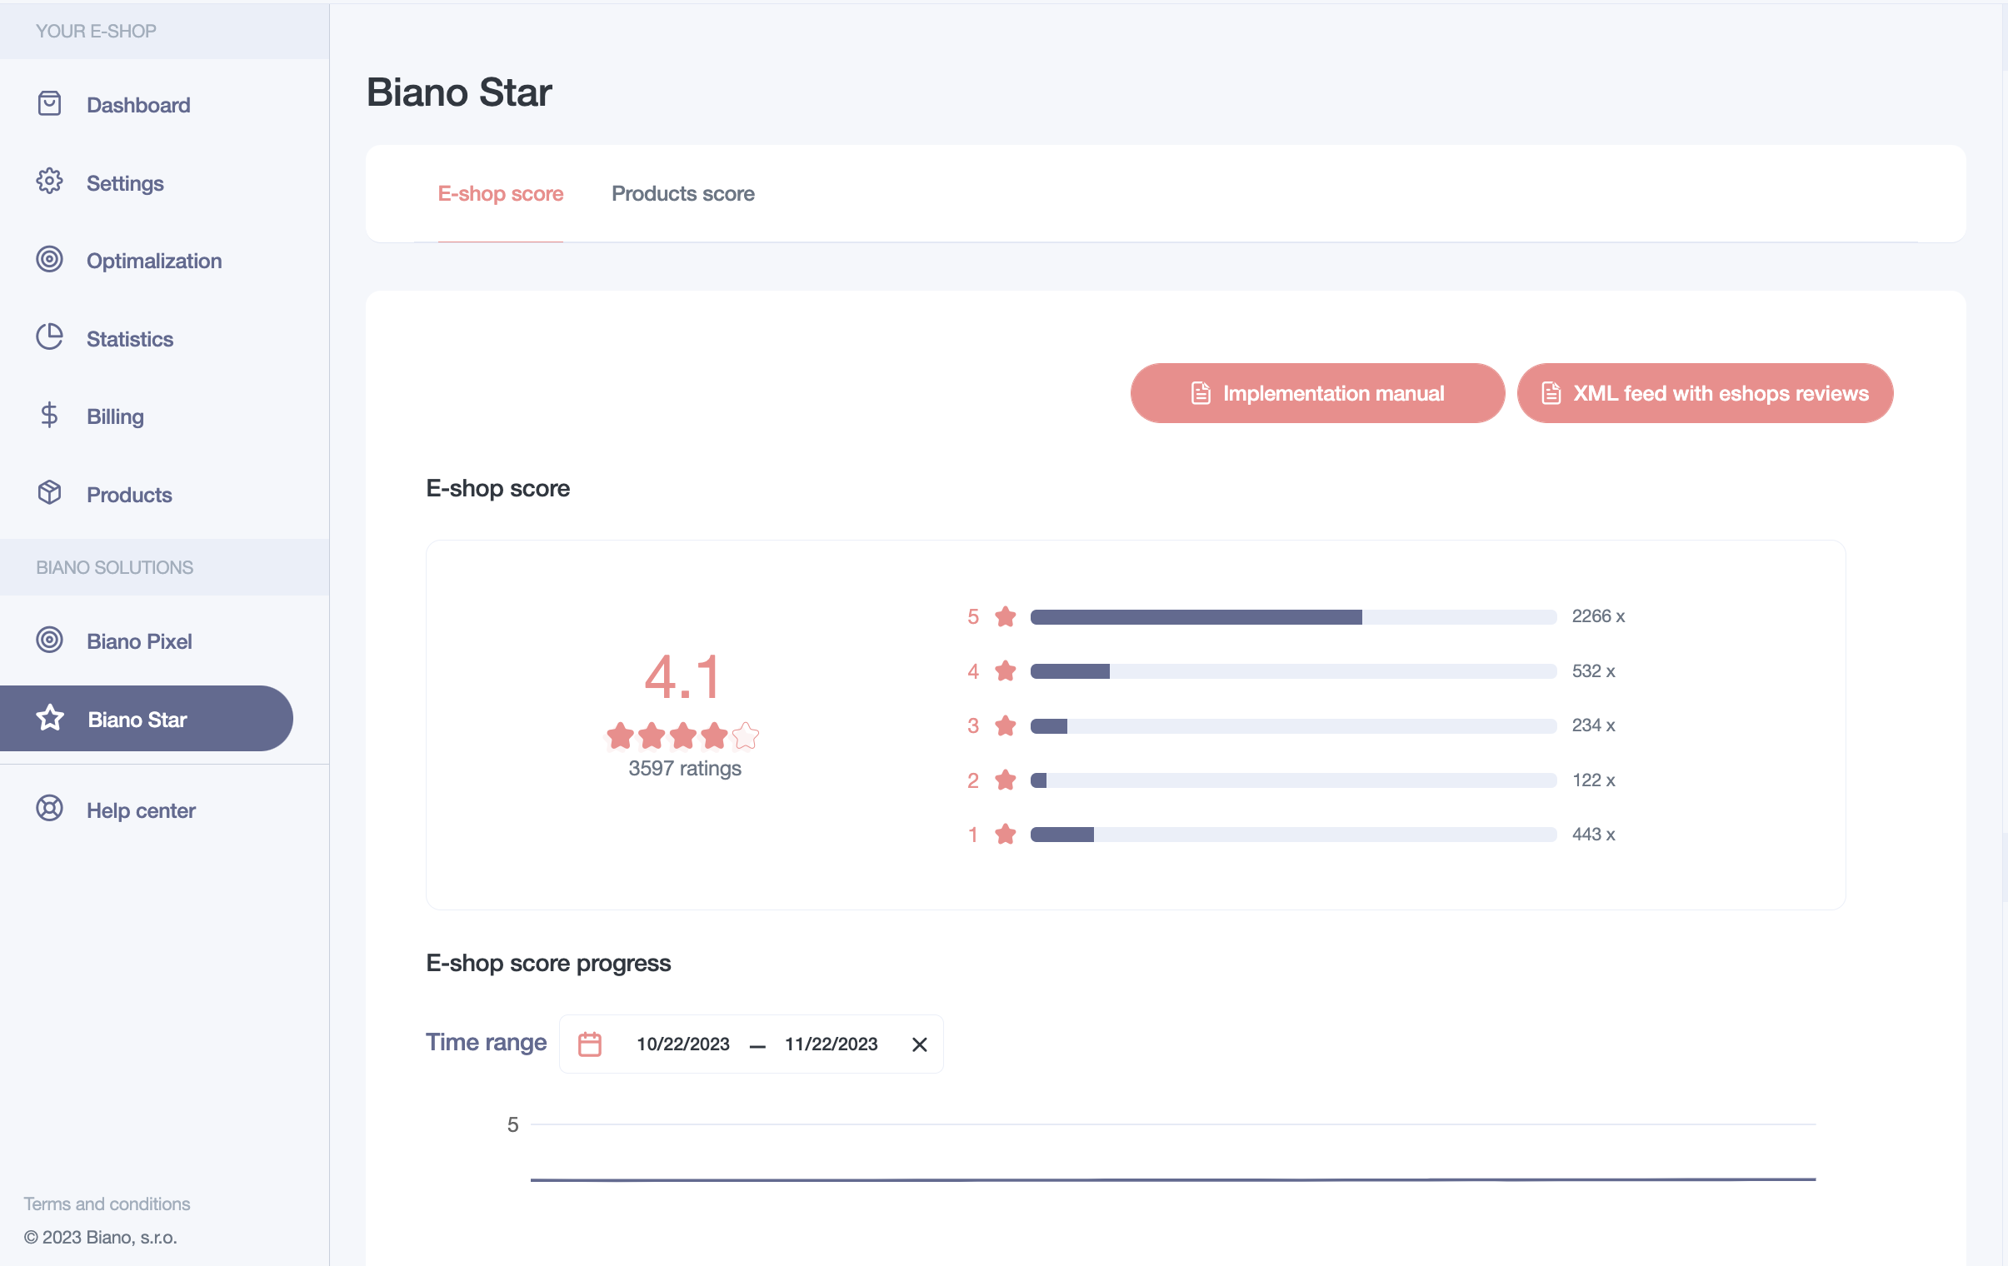Image resolution: width=2008 pixels, height=1266 pixels.
Task: Switch to Products score tab
Action: coord(683,193)
